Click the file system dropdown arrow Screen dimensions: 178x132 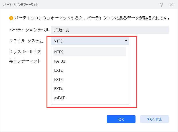point(126,41)
